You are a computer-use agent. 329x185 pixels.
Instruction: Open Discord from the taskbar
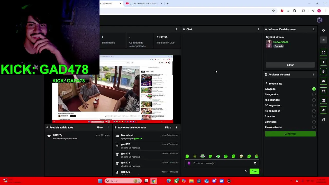tap(214, 181)
